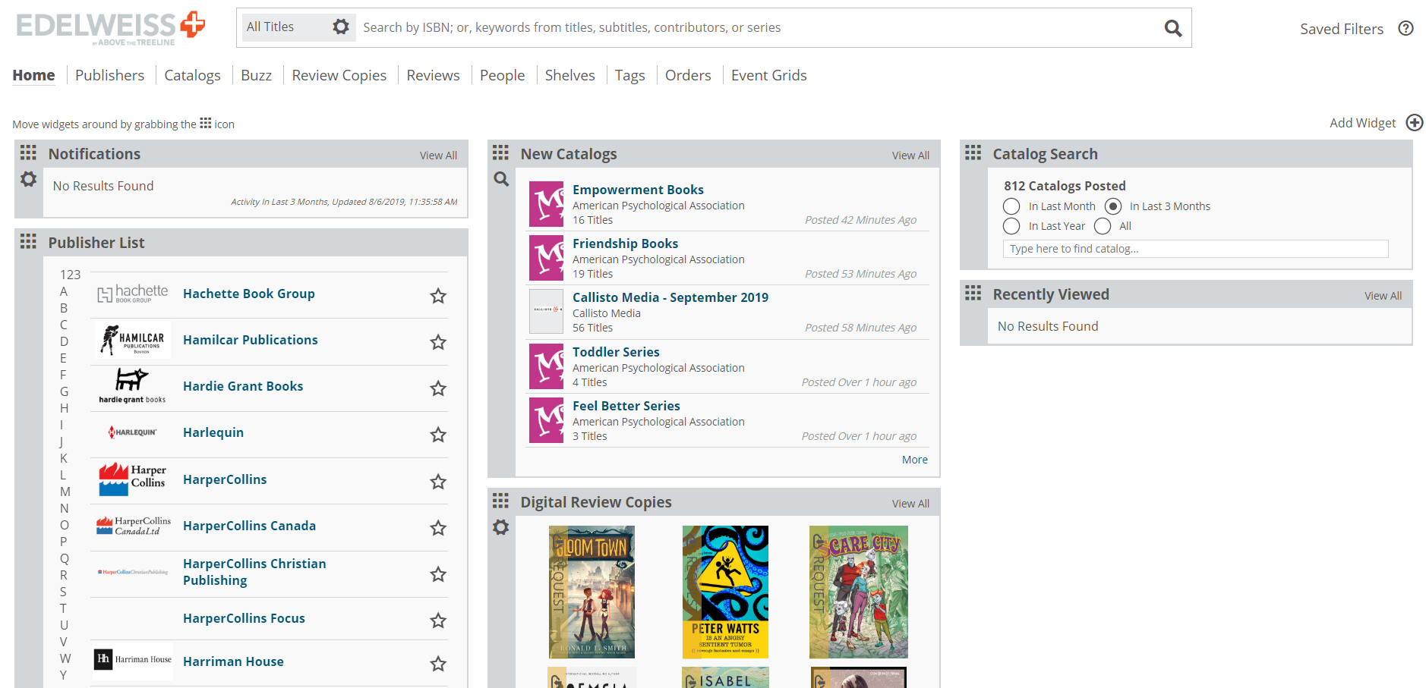Open Saved Filters

[x=1341, y=29]
